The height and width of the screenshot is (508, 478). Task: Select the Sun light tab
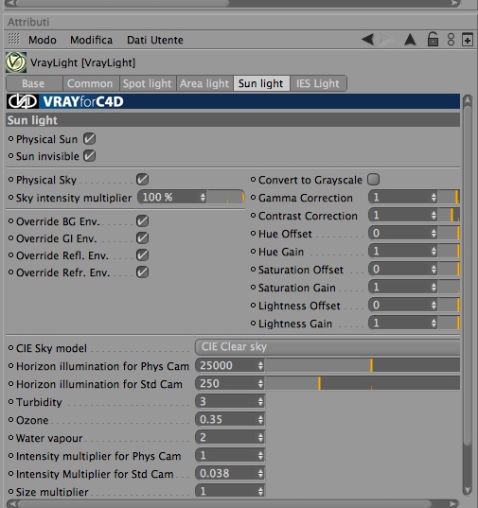point(261,83)
